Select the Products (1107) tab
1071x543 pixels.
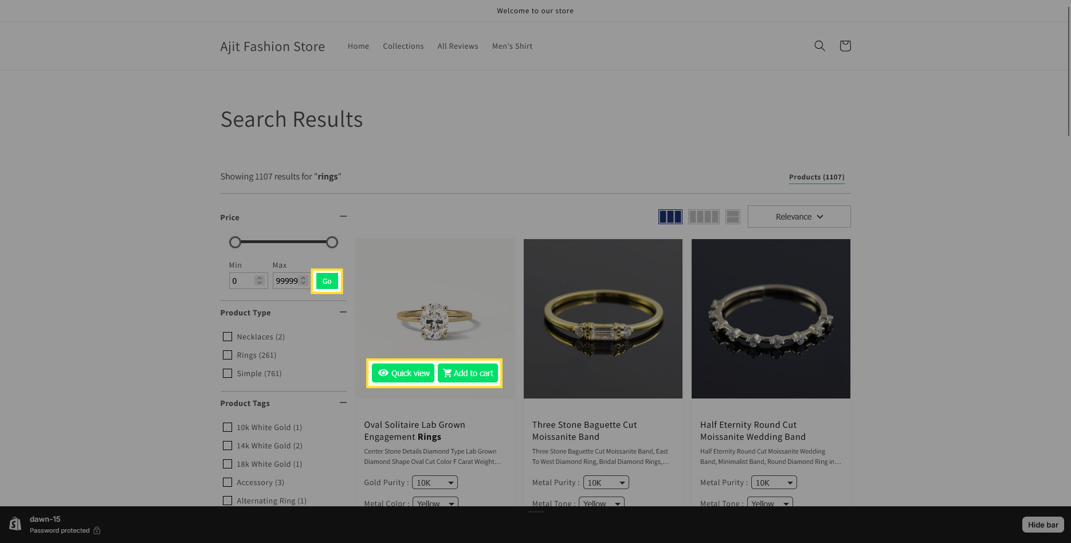[x=816, y=177]
